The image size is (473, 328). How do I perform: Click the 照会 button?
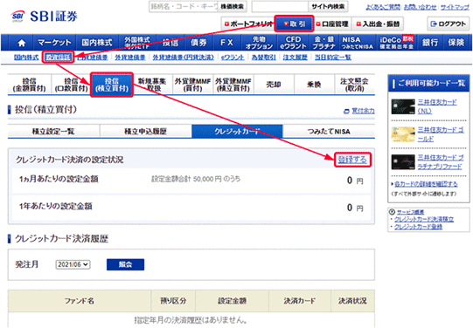pos(125,264)
